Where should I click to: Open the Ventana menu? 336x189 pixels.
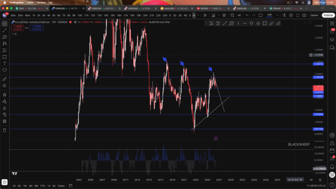[x=41, y=3]
